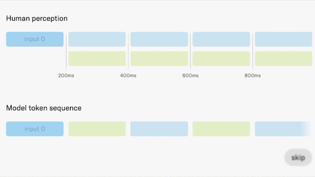Click the blue block between 600ms and 800ms
Viewport: 315px width, 177px height.
coord(221,39)
